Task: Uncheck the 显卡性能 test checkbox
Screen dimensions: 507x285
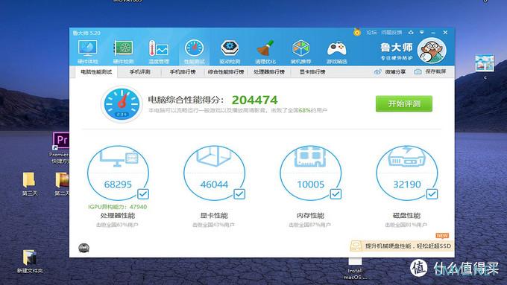Action: coord(239,194)
